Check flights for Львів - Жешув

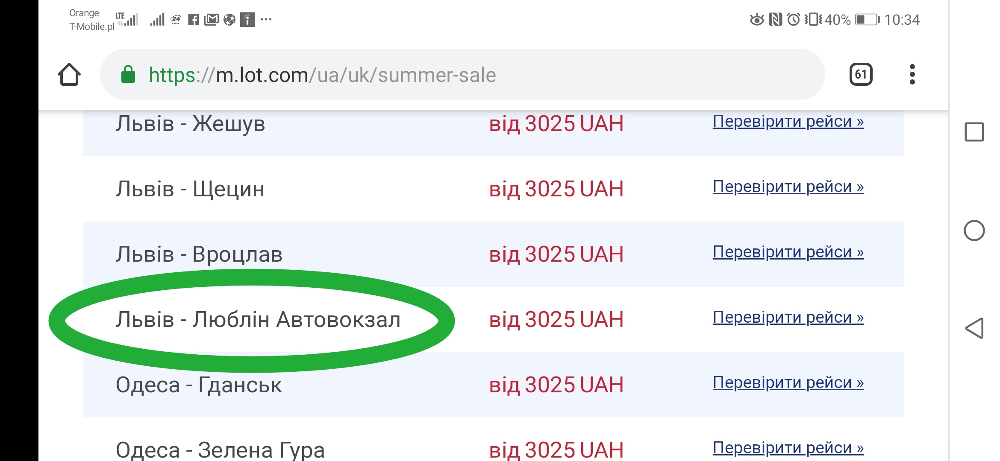point(788,122)
